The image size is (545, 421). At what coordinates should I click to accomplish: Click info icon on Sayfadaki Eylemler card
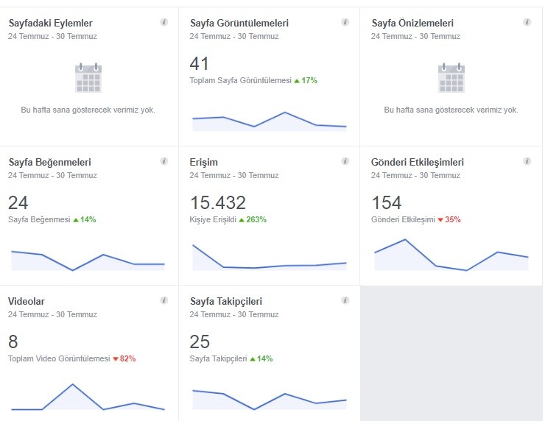tap(163, 22)
